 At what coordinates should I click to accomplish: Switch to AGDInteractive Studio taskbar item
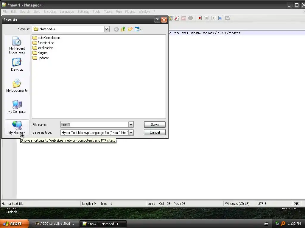[55, 224]
